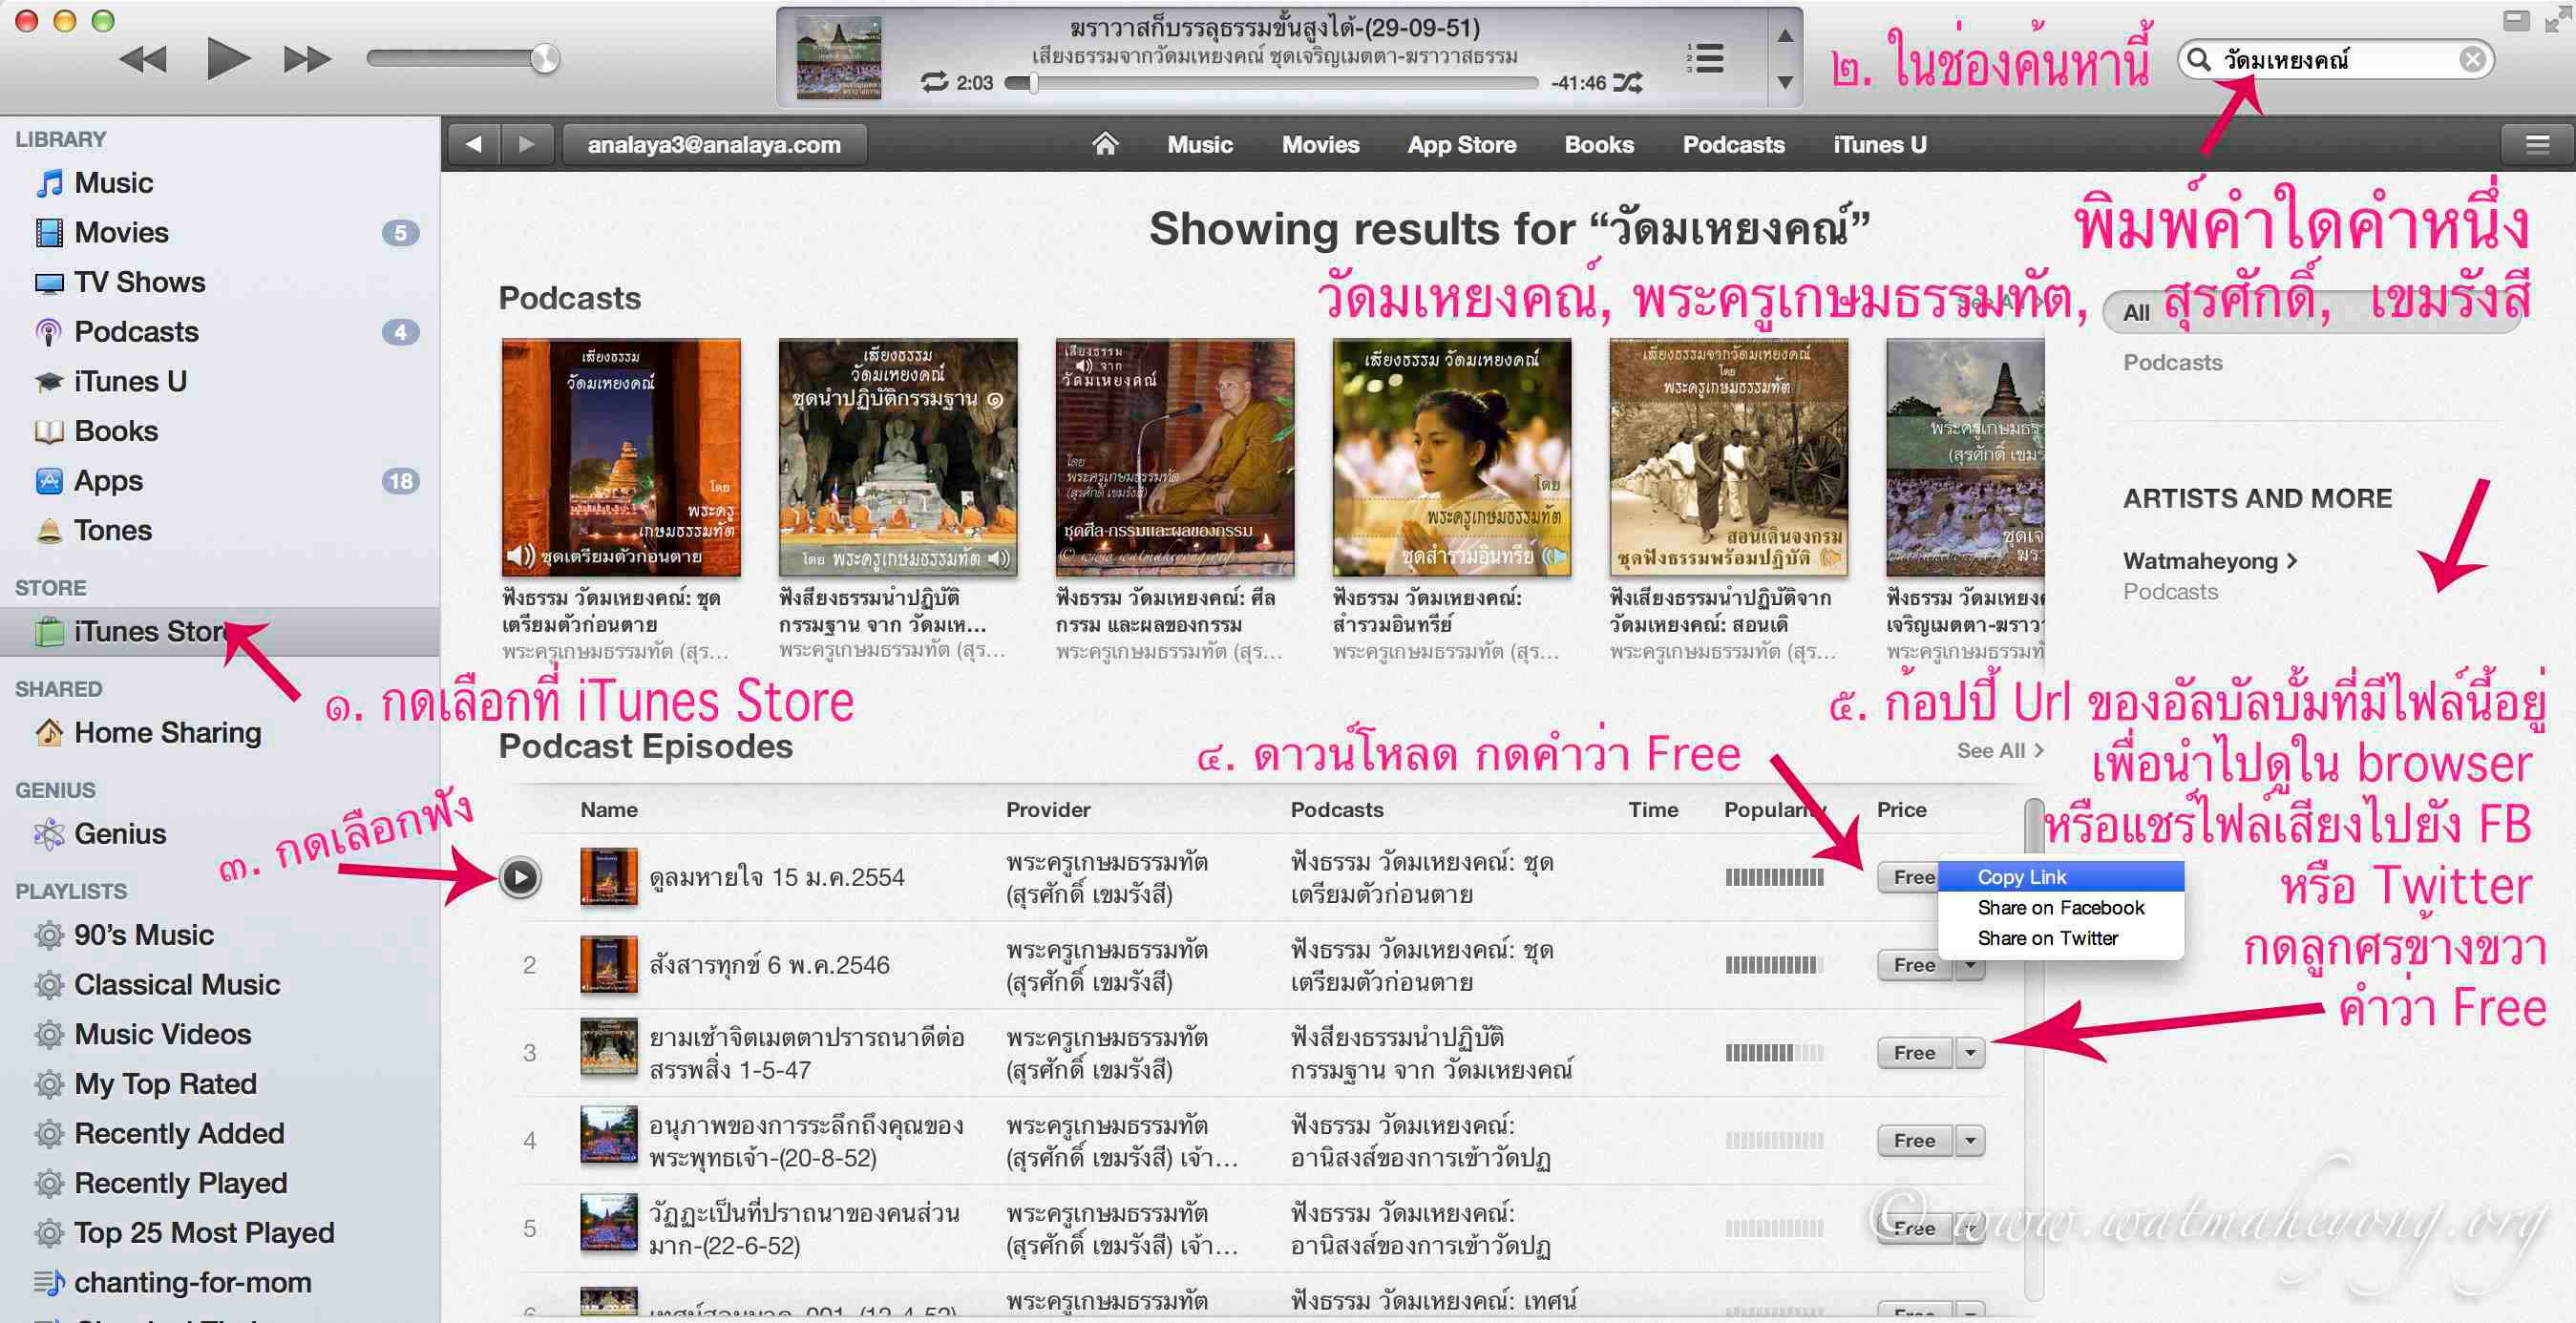
Task: Click the store back navigation arrow
Action: click(x=474, y=145)
